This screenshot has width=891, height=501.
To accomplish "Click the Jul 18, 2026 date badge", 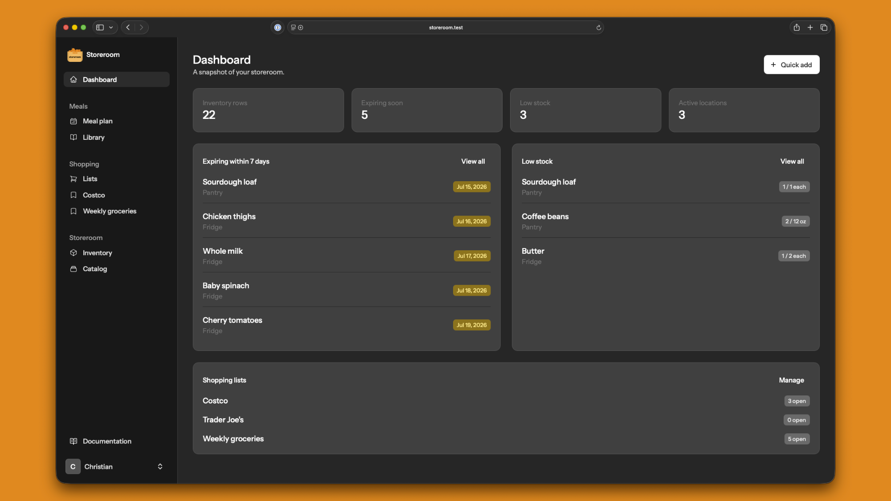I will coord(471,290).
